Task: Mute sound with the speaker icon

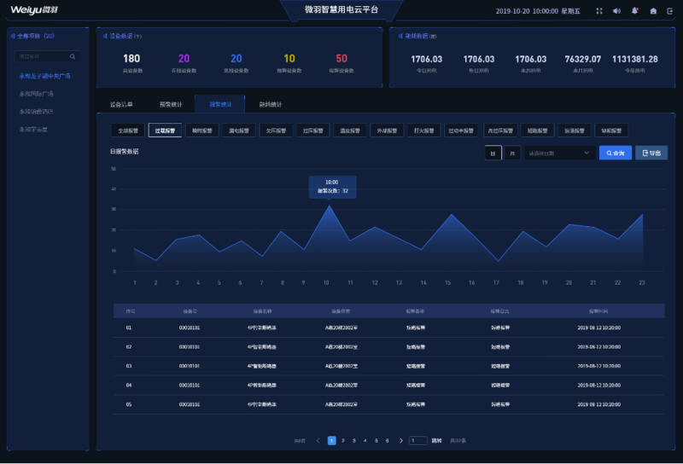Action: [x=616, y=11]
